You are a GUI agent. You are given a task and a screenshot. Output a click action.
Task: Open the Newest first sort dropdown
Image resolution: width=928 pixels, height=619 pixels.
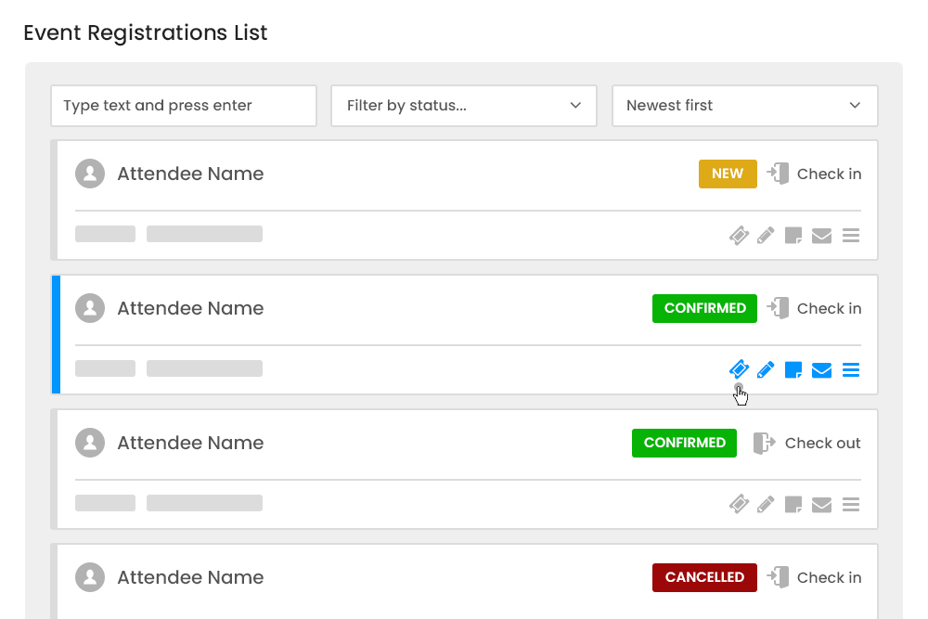tap(744, 106)
